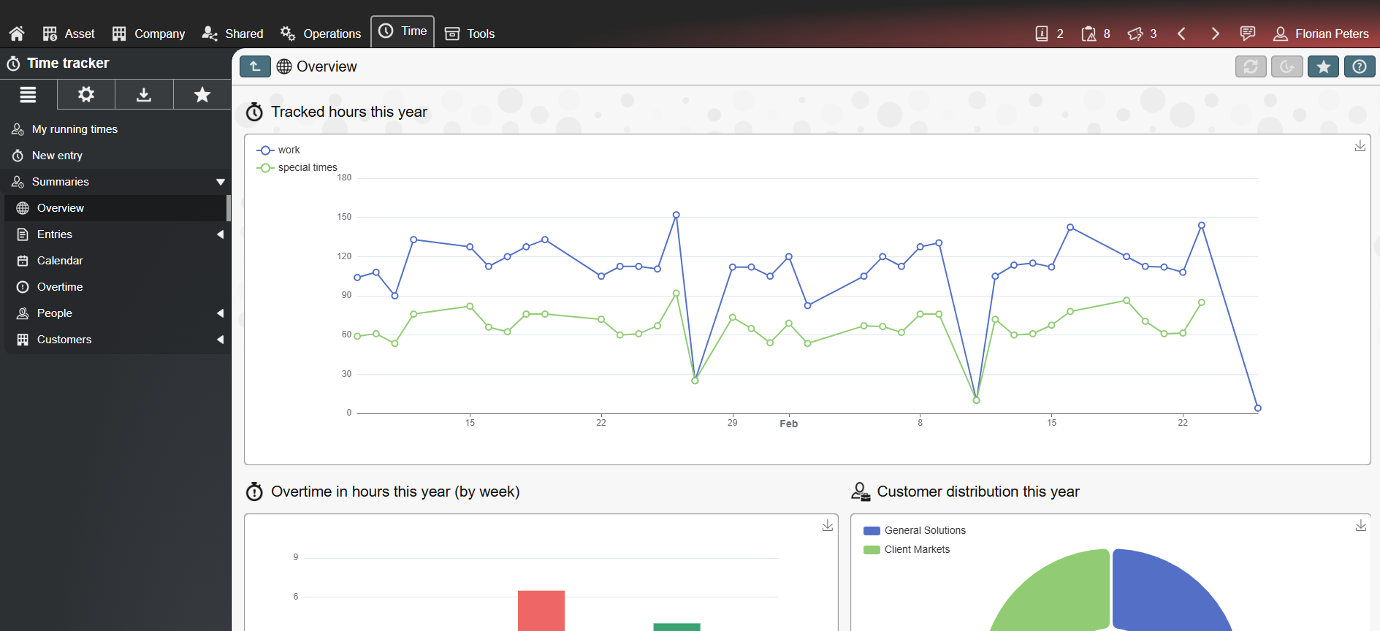The image size is (1380, 631).
Task: Open the Operations menu
Action: click(x=320, y=34)
